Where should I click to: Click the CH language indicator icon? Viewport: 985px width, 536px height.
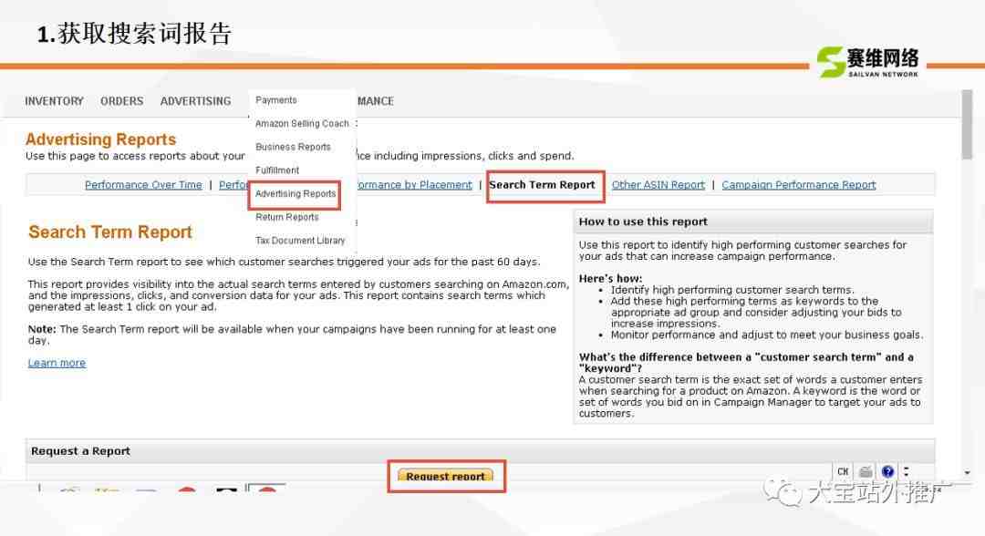click(843, 471)
